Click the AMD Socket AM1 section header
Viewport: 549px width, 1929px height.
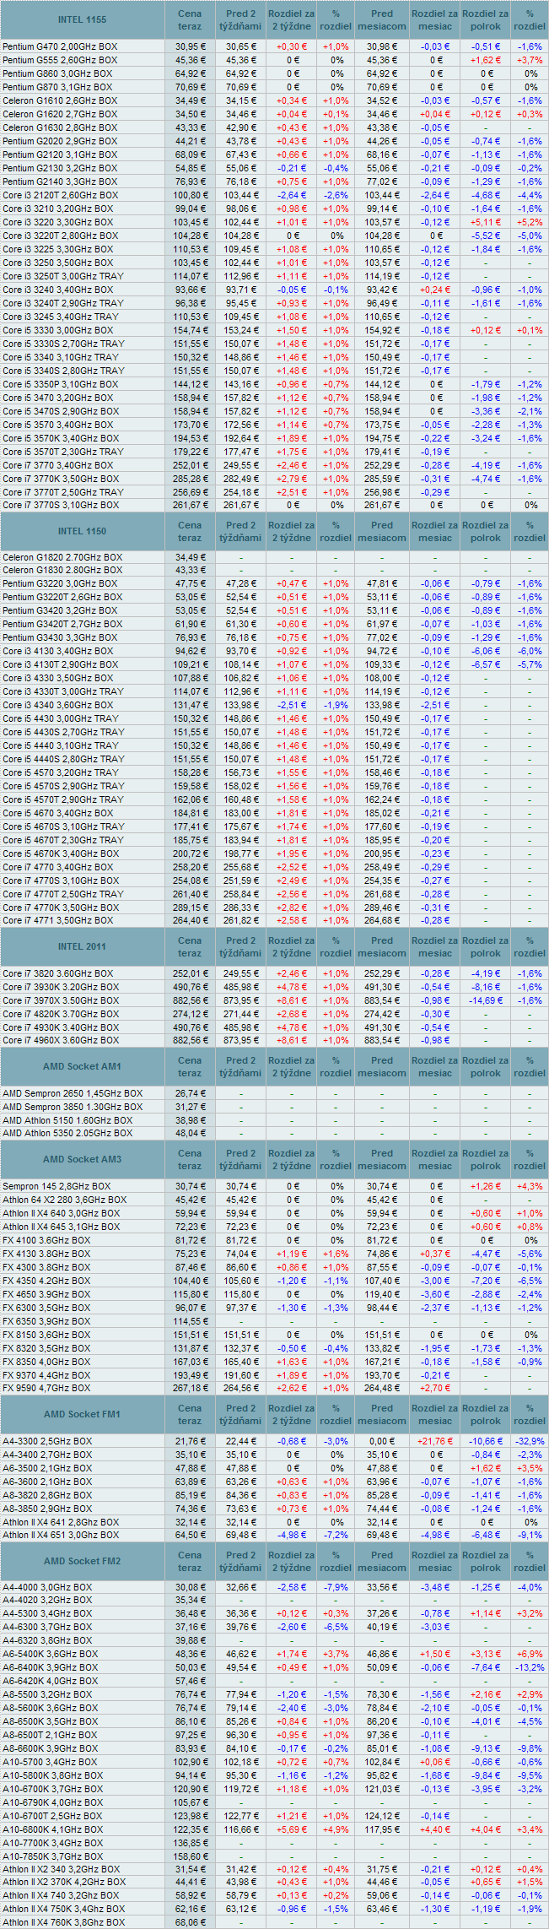[x=82, y=1066]
